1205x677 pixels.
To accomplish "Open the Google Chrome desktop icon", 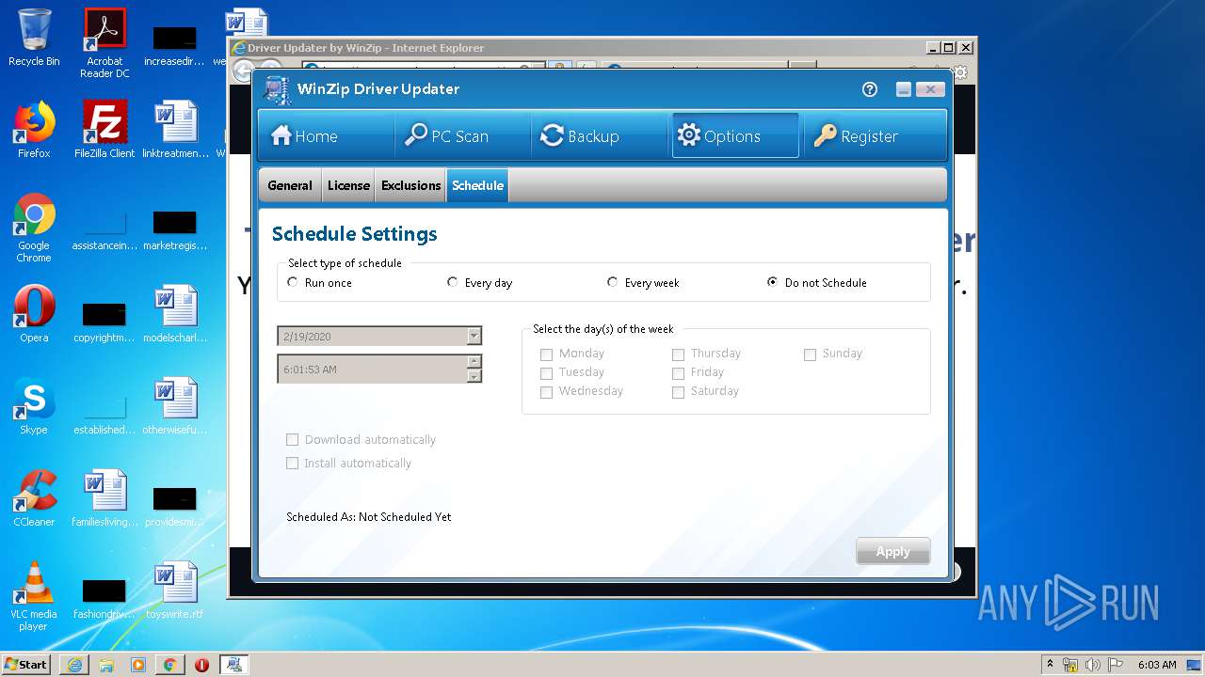I will 34,228.
